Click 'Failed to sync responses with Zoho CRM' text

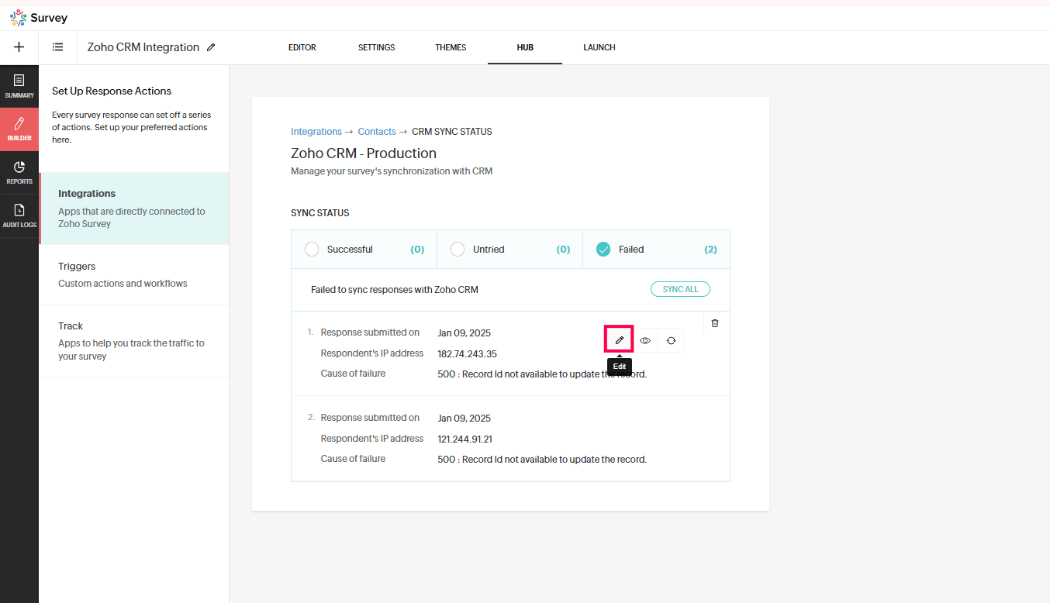click(395, 290)
